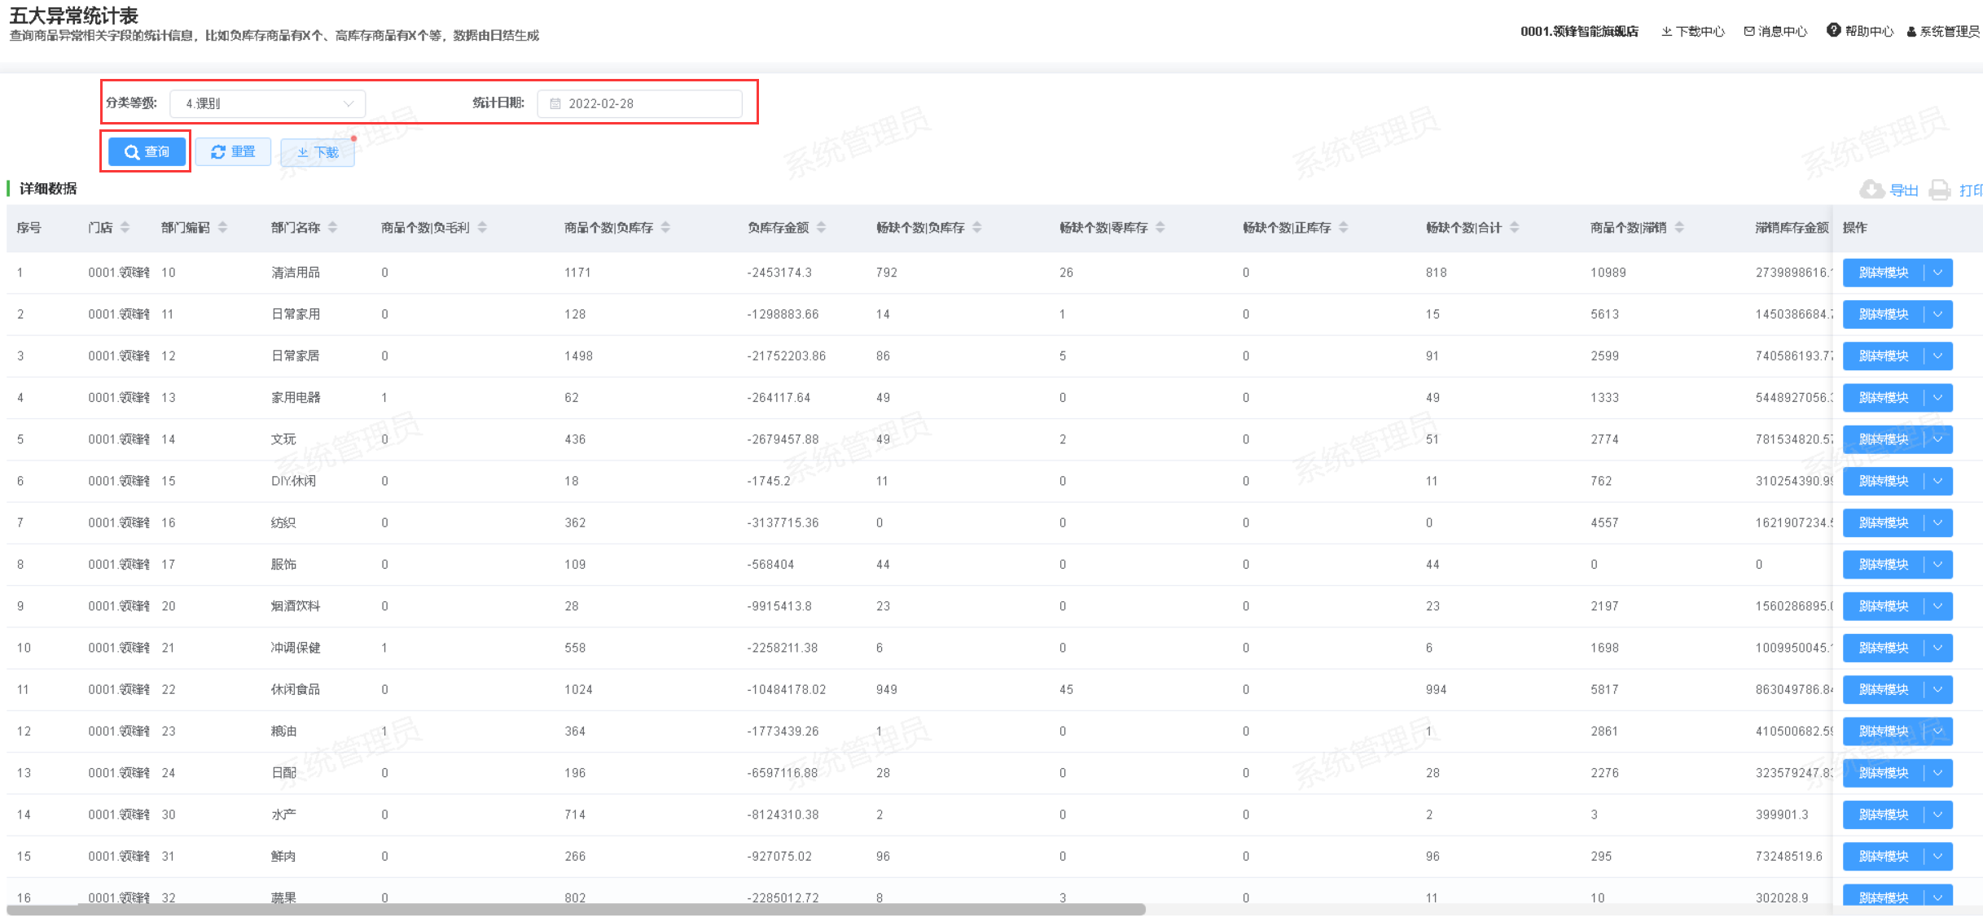The width and height of the screenshot is (1983, 917).
Task: Click the printer icon beside 打印
Action: (1940, 190)
